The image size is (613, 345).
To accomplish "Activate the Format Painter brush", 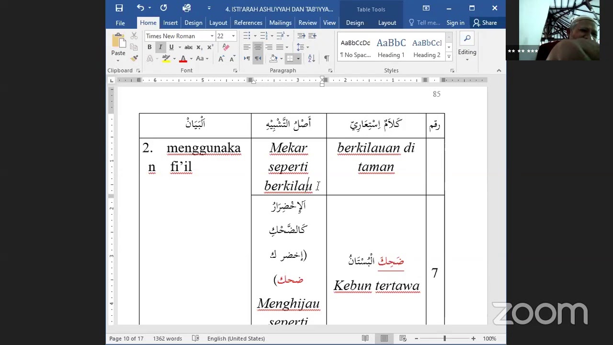I will point(134,58).
